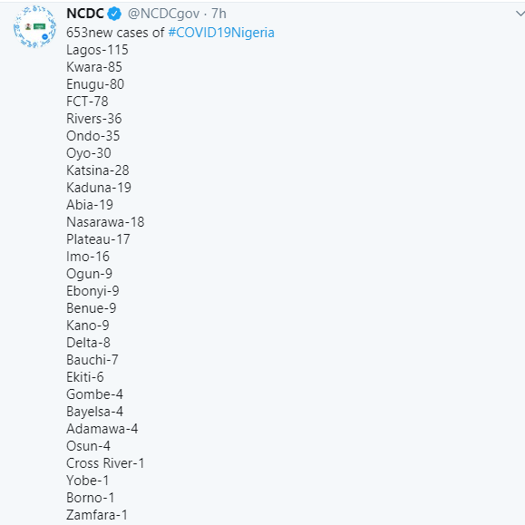Select the Lagos-115 line
Screen dimensions: 525x525
(97, 50)
